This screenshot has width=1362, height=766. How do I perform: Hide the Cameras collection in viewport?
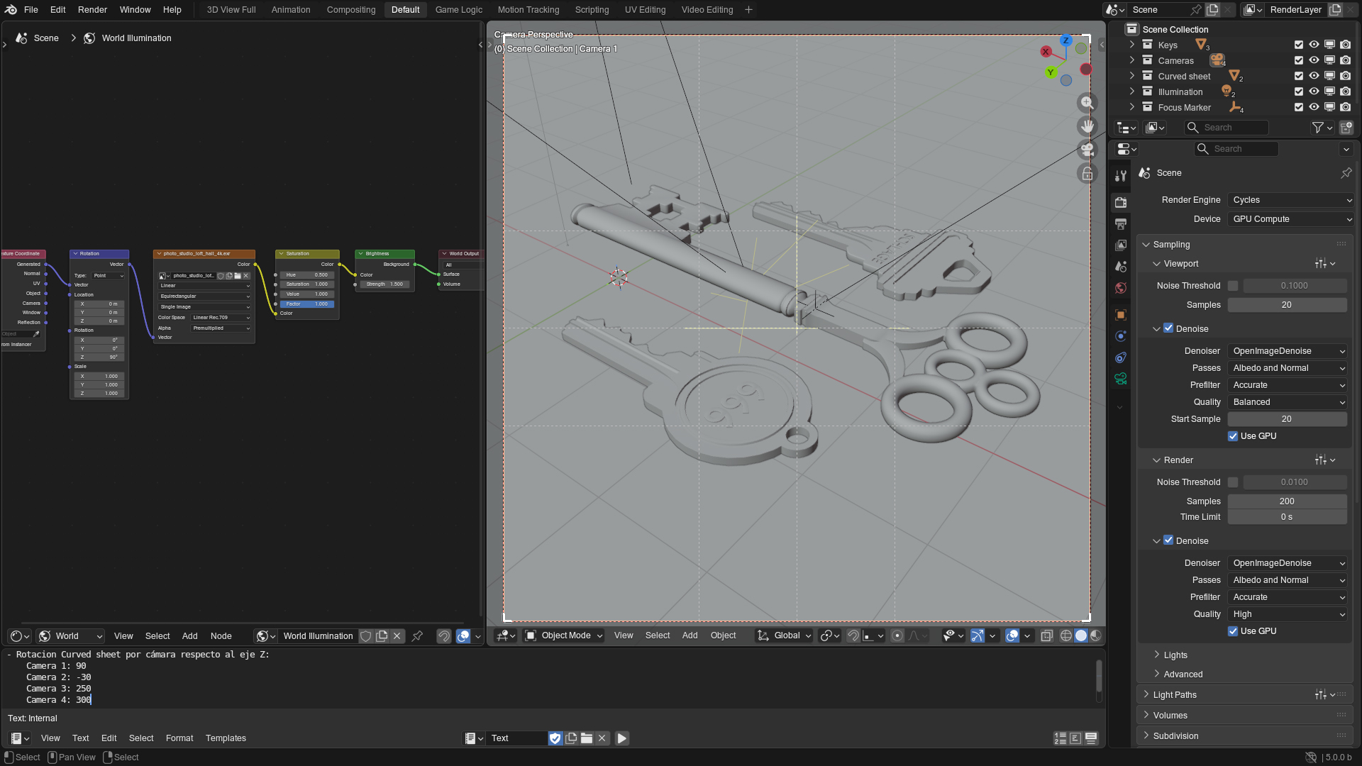click(x=1314, y=60)
